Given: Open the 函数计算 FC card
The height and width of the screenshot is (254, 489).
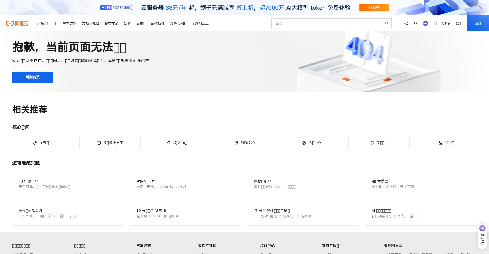Looking at the screenshot, I should [x=303, y=184].
